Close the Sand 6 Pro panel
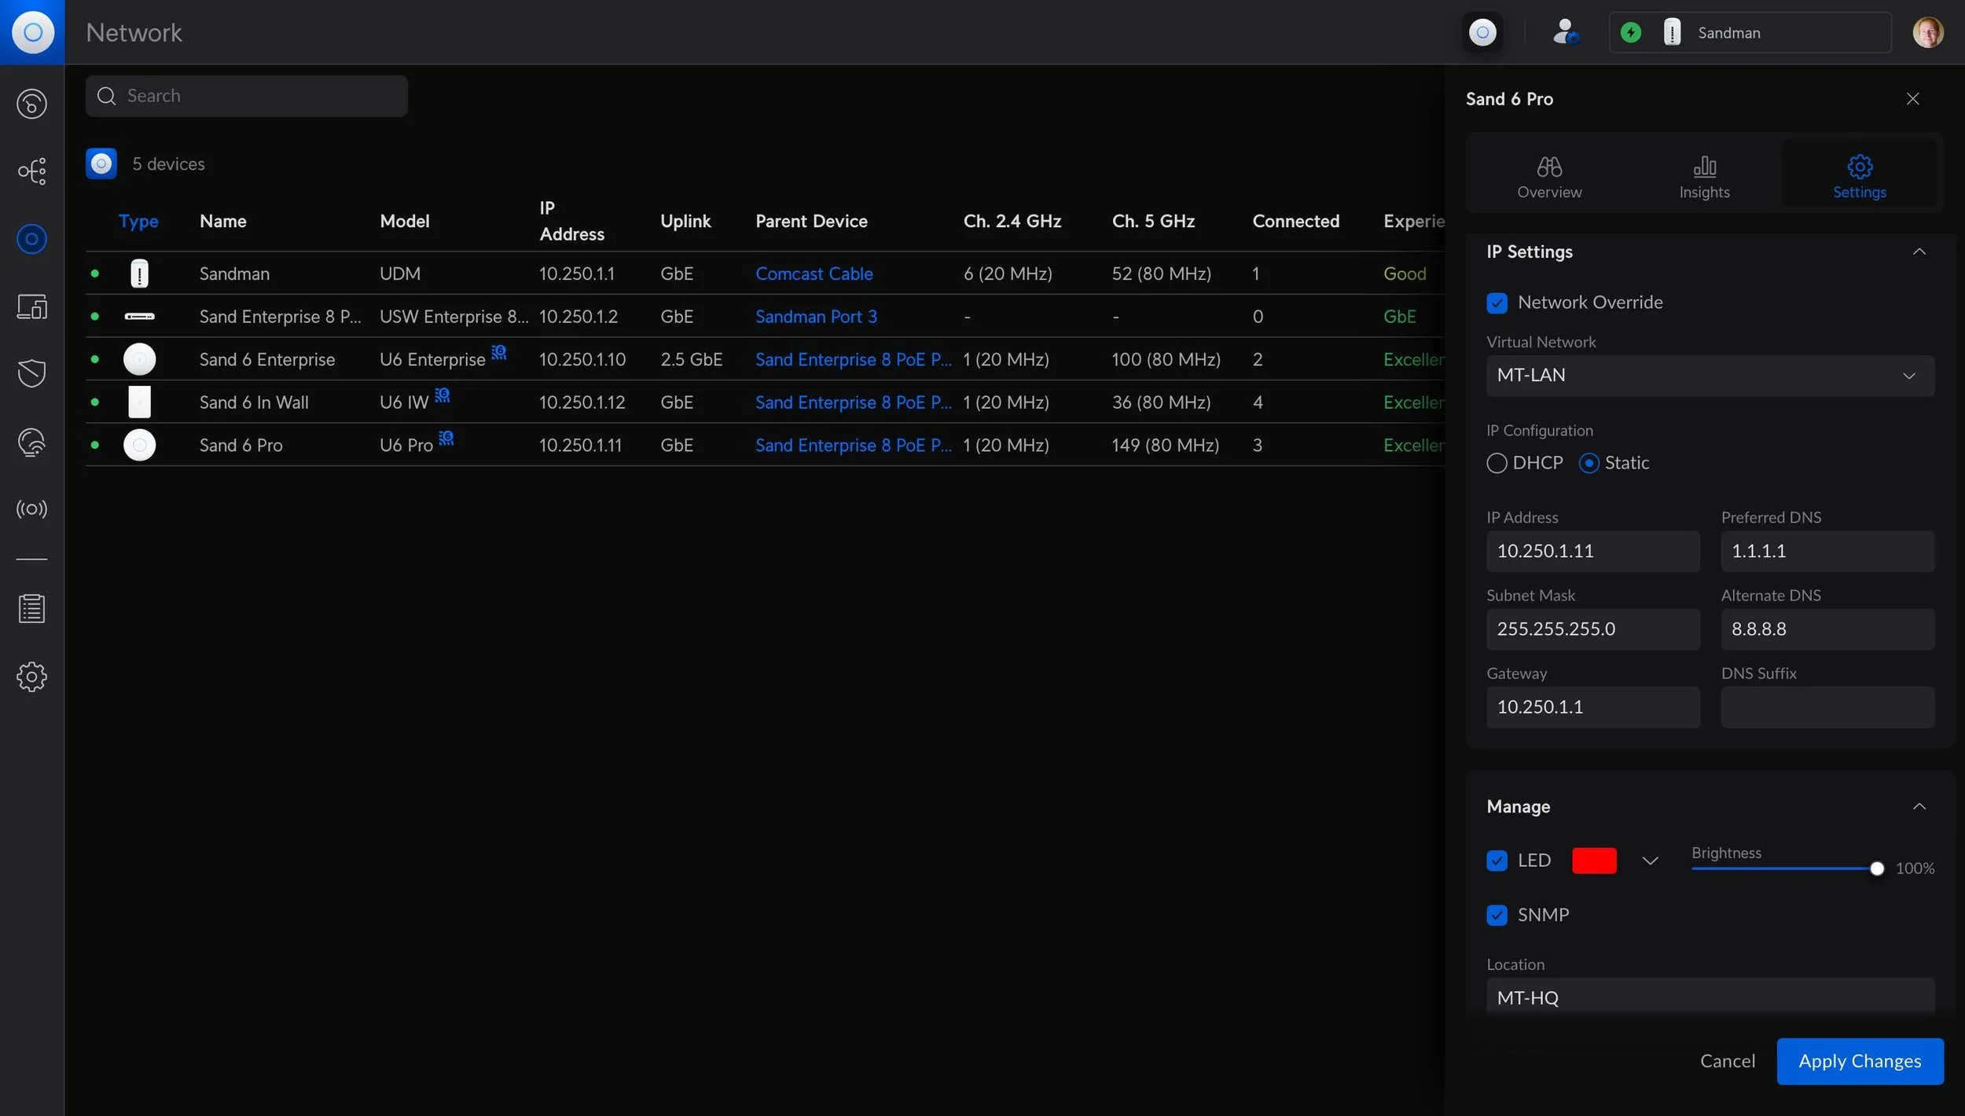This screenshot has width=1965, height=1116. (1912, 99)
